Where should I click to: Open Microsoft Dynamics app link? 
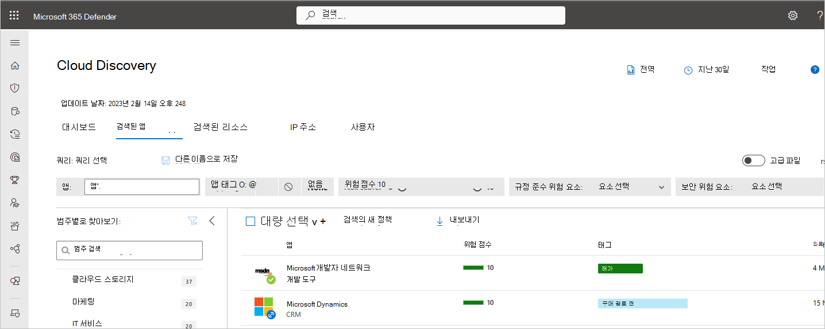click(317, 304)
